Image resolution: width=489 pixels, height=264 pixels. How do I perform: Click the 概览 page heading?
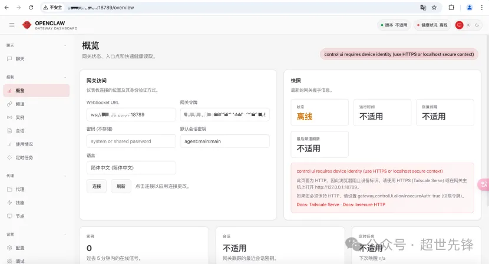click(x=91, y=45)
